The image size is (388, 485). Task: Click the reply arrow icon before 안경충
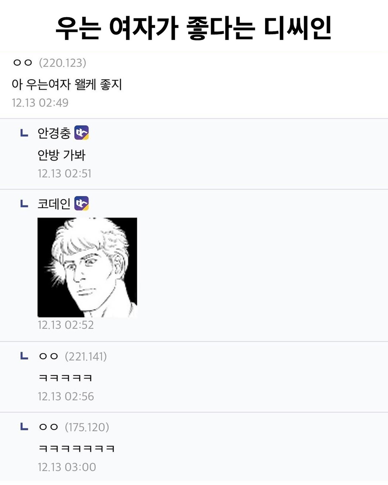click(24, 133)
